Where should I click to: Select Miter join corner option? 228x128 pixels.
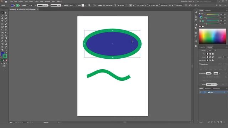click(207, 57)
